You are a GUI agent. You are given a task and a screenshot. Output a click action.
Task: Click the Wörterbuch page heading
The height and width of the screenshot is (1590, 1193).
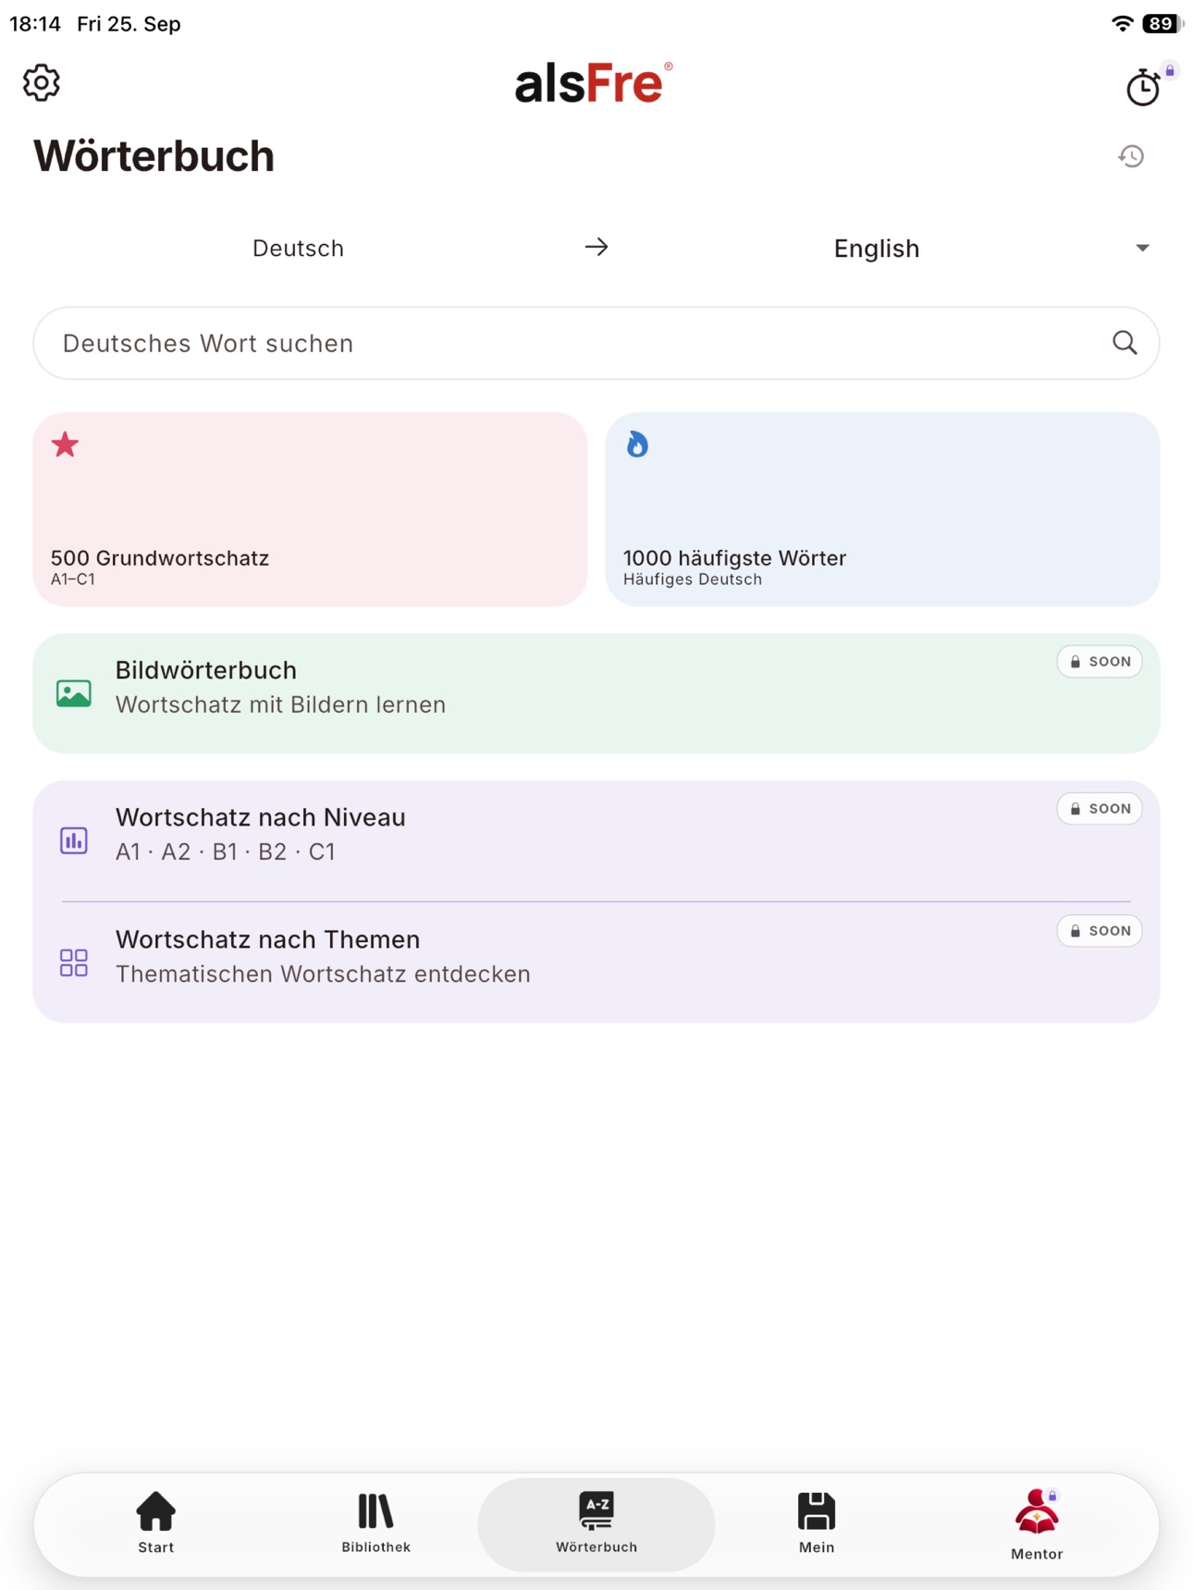(154, 156)
